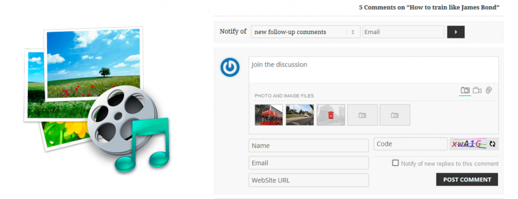Refresh the captcha code image
This screenshot has width=518, height=199.
[x=493, y=144]
